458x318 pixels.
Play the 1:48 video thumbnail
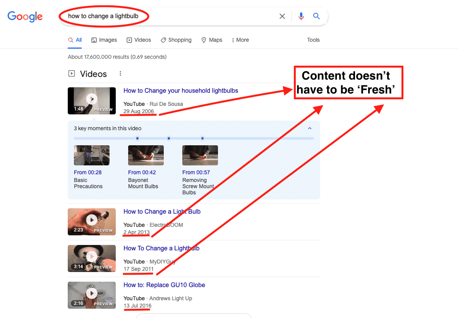92,101
